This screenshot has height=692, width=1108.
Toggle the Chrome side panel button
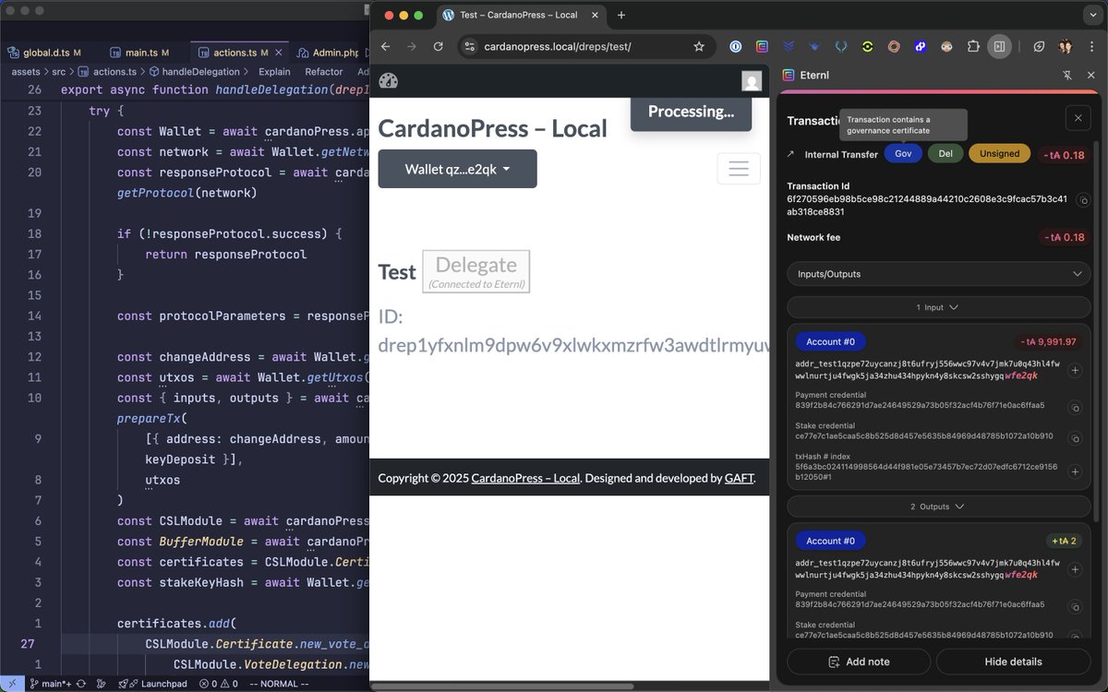pyautogui.click(x=999, y=46)
